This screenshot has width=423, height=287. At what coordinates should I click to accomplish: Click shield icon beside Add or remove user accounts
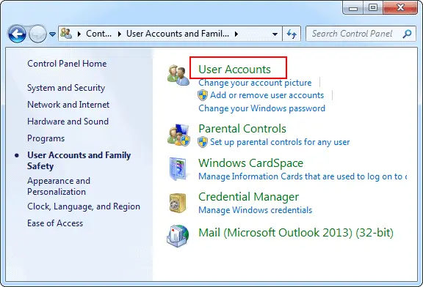pos(203,95)
